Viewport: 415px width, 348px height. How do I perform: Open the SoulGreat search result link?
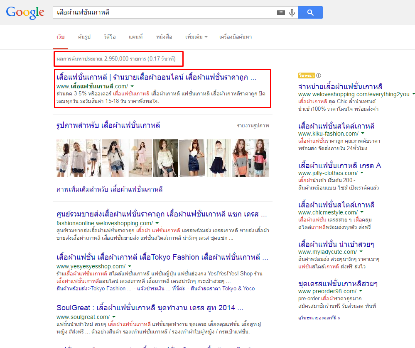point(150,308)
